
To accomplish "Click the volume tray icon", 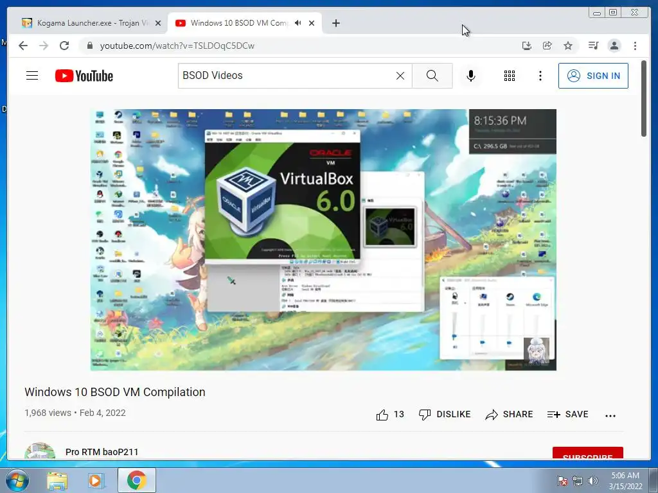I will click(x=593, y=481).
